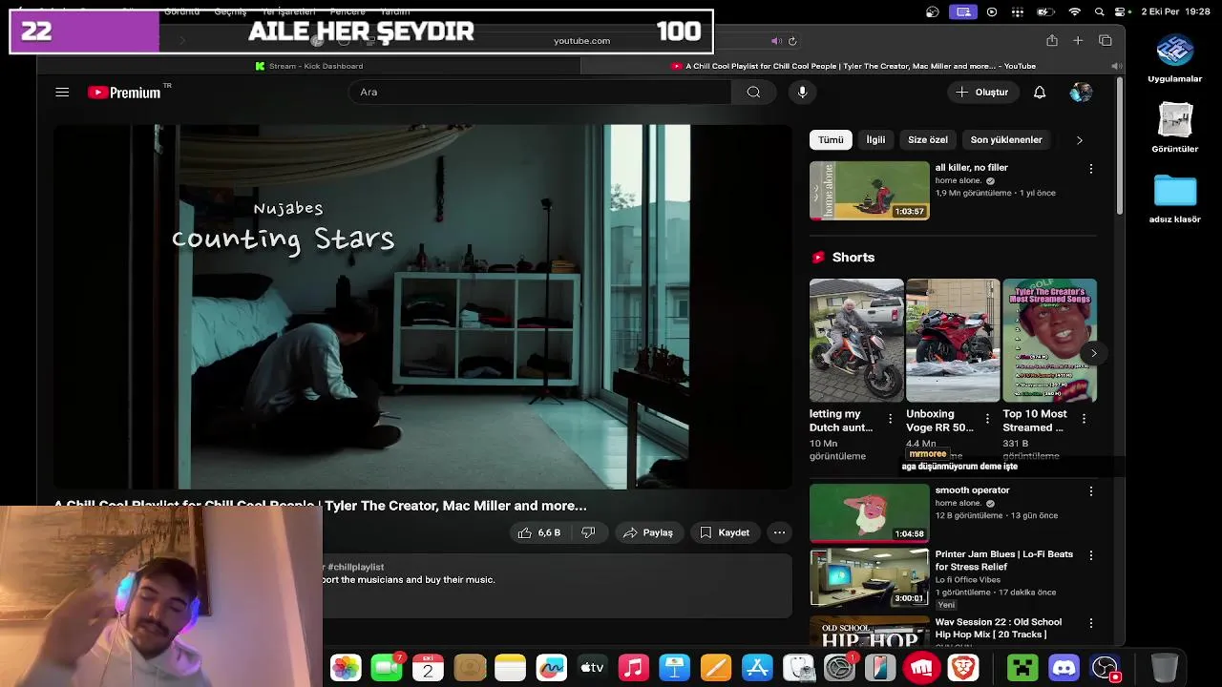Image resolution: width=1222 pixels, height=687 pixels.
Task: Reload the page with the refresh icon
Action: 792,41
